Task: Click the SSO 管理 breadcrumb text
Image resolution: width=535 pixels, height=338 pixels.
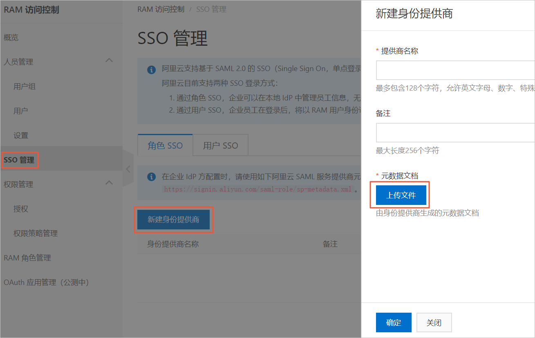Action: [x=211, y=9]
